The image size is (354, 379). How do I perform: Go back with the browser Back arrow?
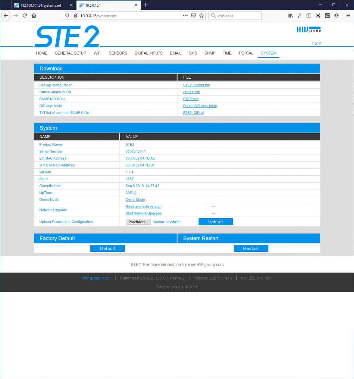coord(6,15)
